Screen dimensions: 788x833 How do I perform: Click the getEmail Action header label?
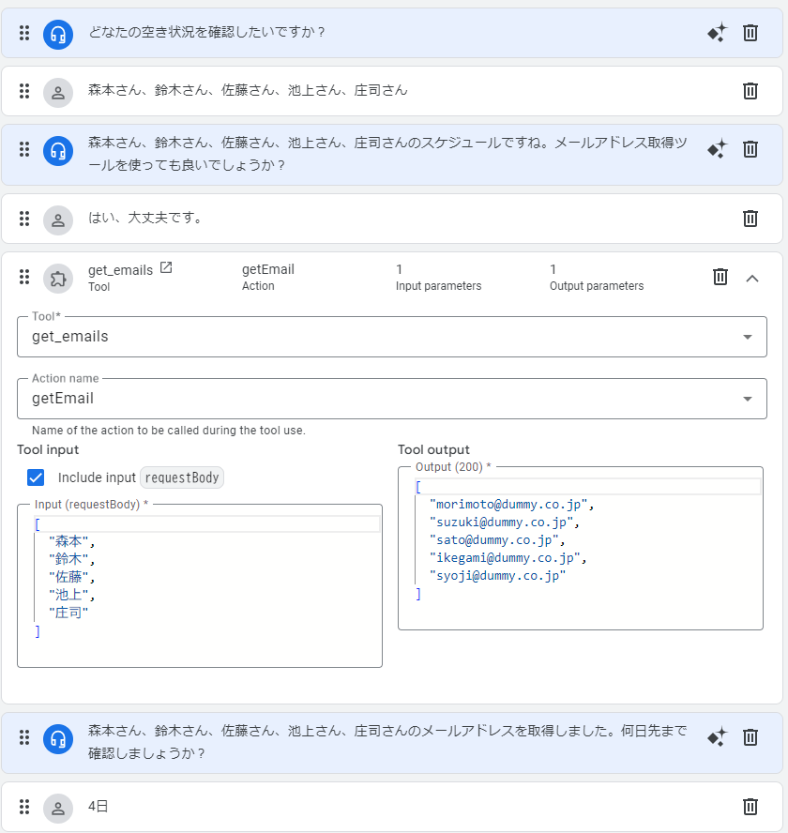pos(267,277)
